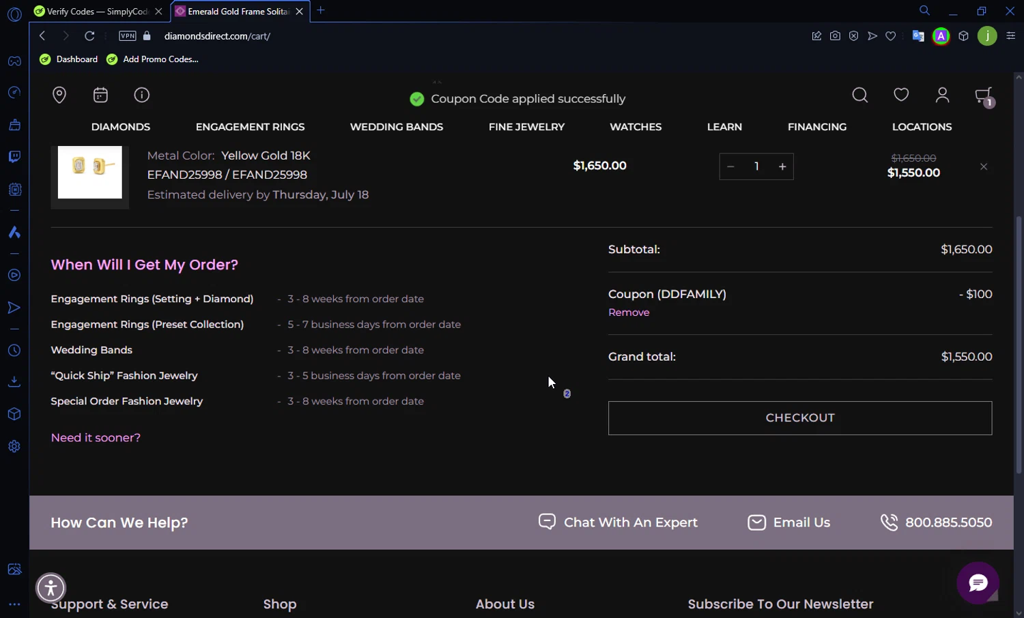Open wishlist heart icon in site header
Viewport: 1024px width, 618px height.
click(x=901, y=95)
